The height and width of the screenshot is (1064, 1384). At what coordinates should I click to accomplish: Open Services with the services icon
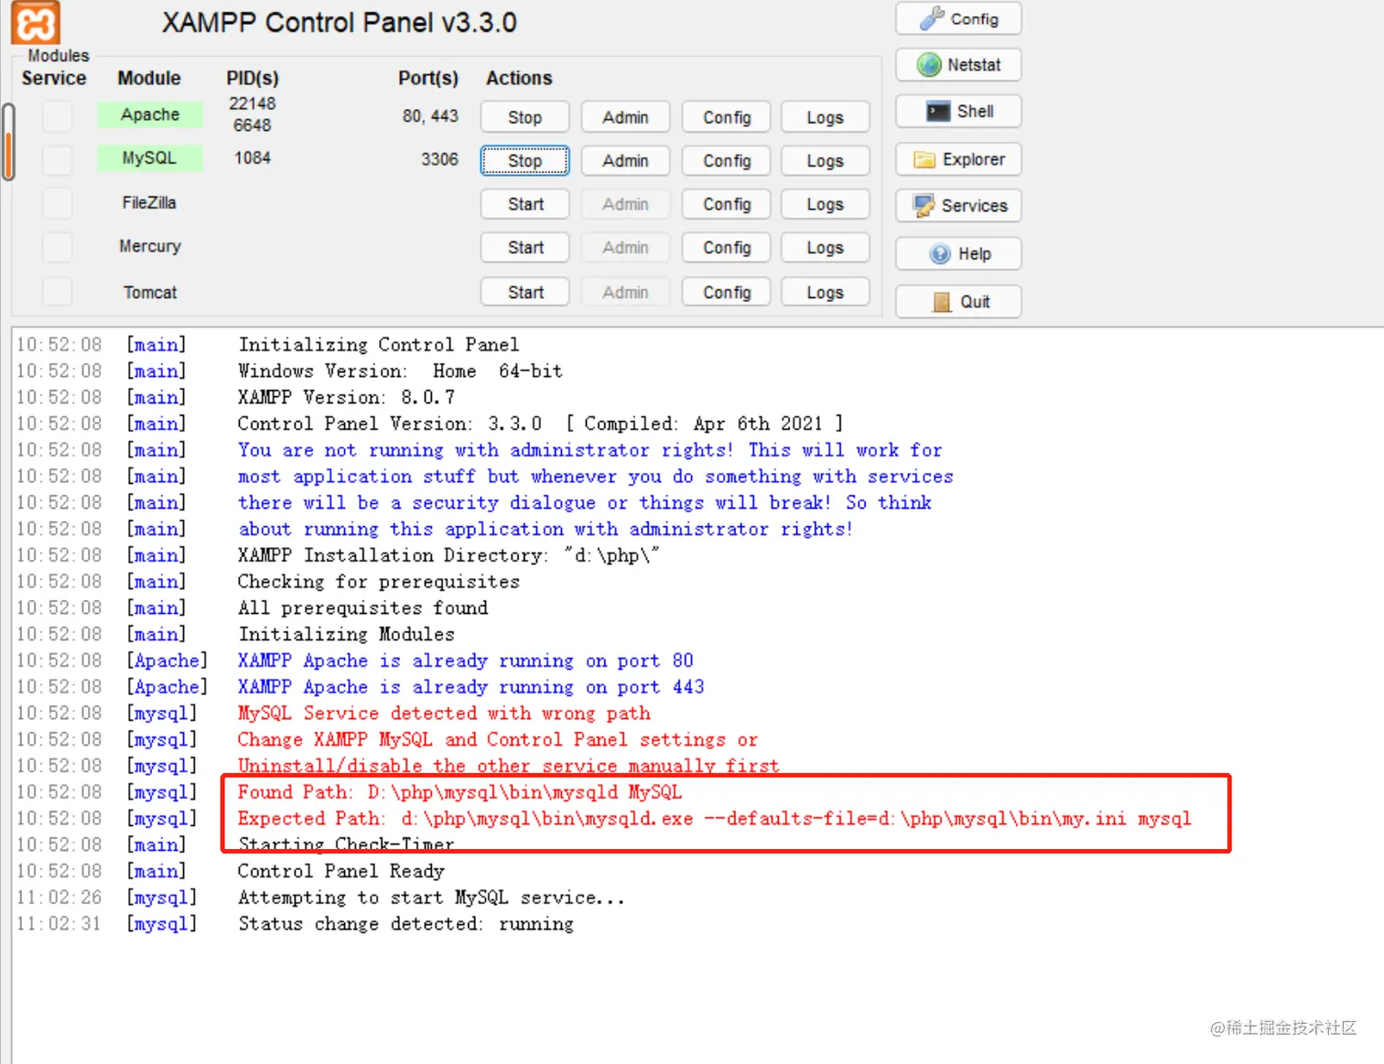[x=958, y=206]
